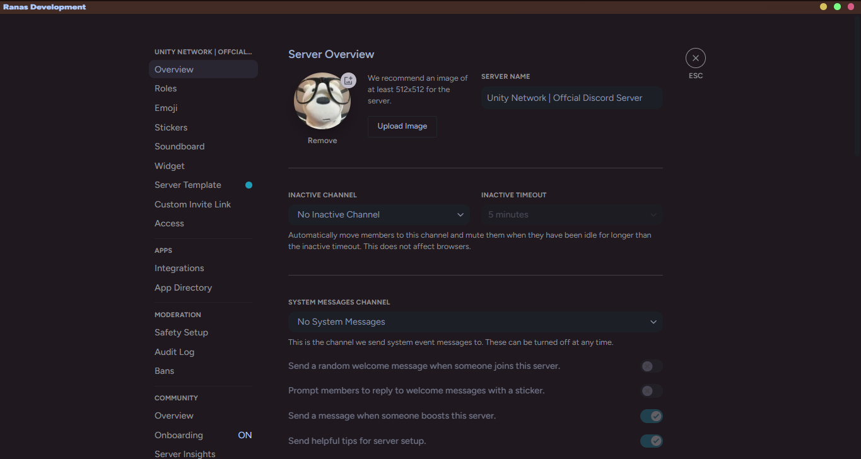
Task: Open Soundboard settings
Action: (x=203, y=146)
